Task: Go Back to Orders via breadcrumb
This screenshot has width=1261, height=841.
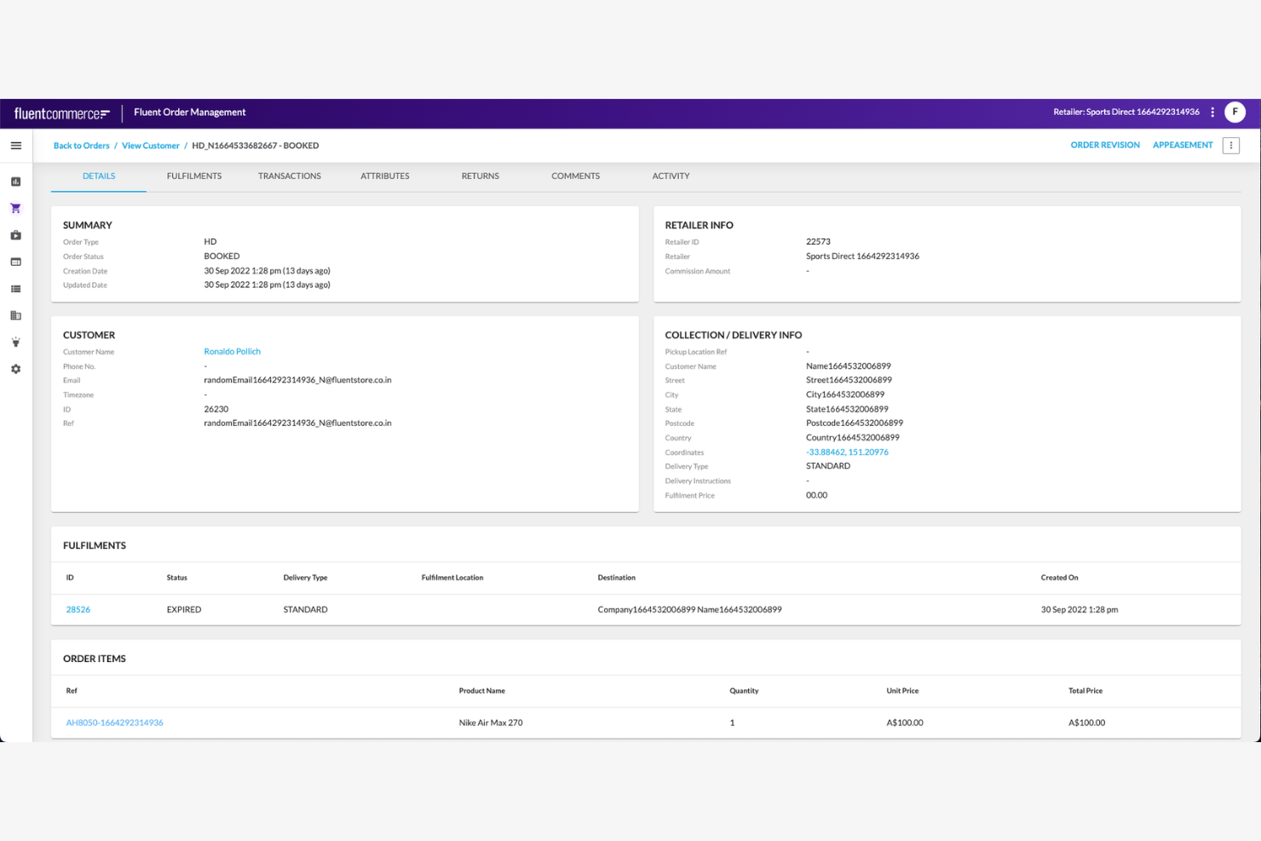Action: [x=82, y=146]
